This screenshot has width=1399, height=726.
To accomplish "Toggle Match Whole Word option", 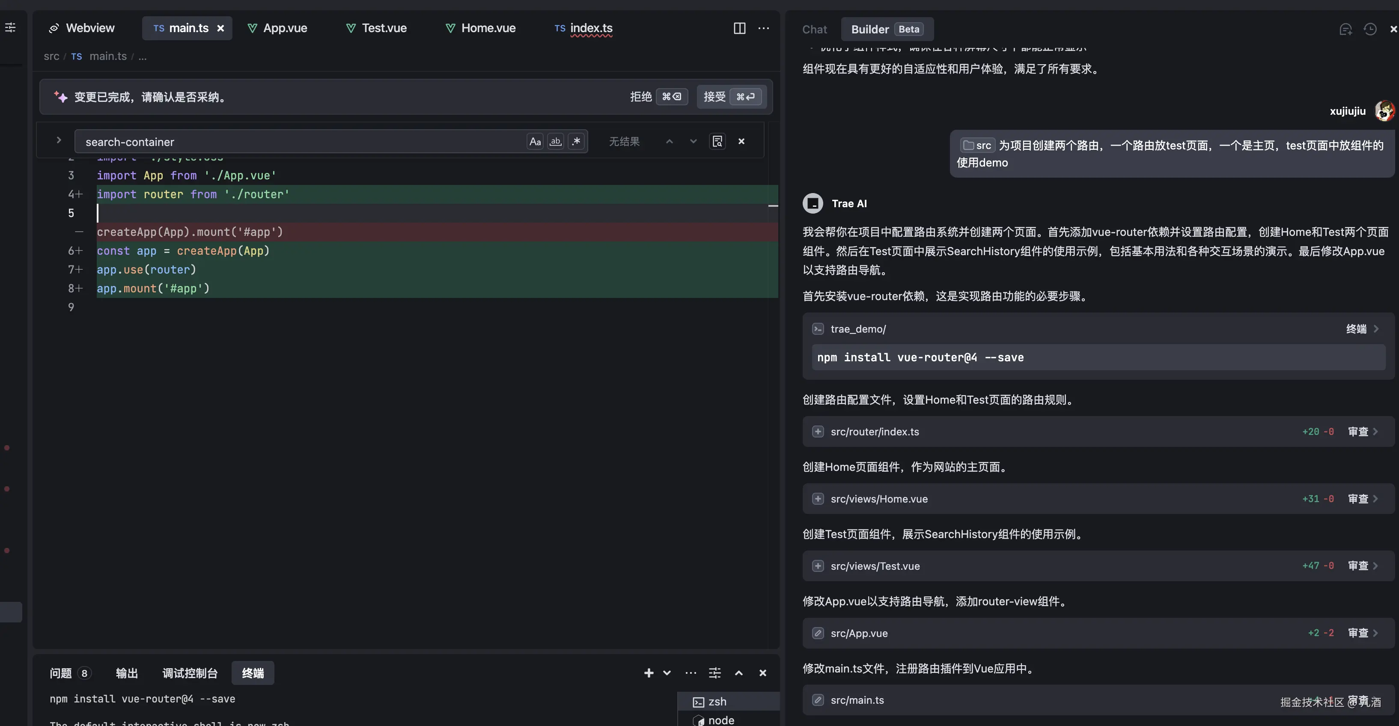I will (x=555, y=142).
